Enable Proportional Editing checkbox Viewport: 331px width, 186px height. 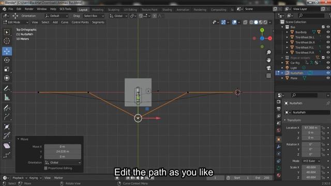(46, 168)
